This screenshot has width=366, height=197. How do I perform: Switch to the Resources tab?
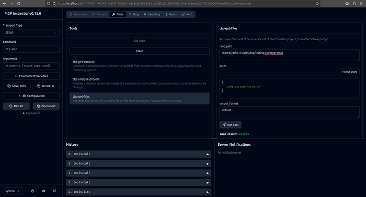[78, 14]
